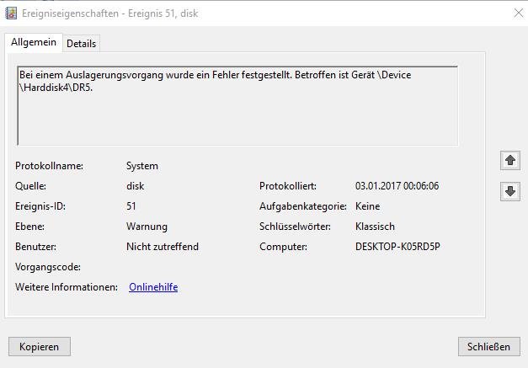Open the Onlinehilfe link
The height and width of the screenshot is (368, 528).
coord(153,287)
